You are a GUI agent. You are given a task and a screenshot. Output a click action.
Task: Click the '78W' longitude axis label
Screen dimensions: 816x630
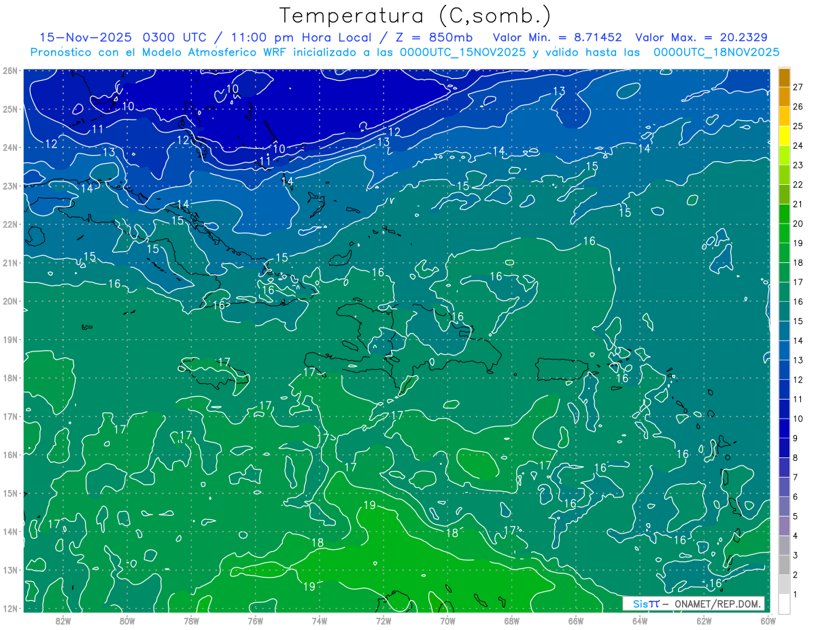(191, 621)
